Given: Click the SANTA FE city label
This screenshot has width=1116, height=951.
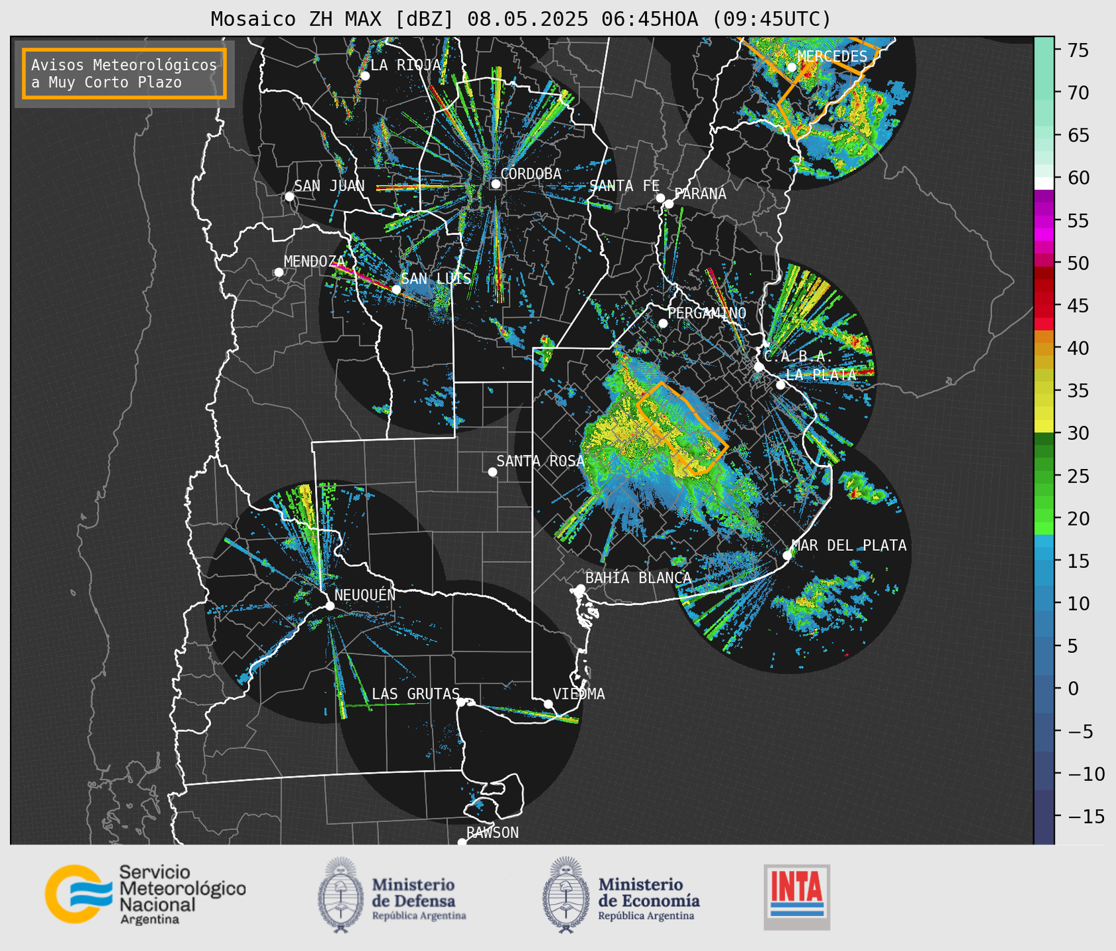Looking at the screenshot, I should 624,186.
